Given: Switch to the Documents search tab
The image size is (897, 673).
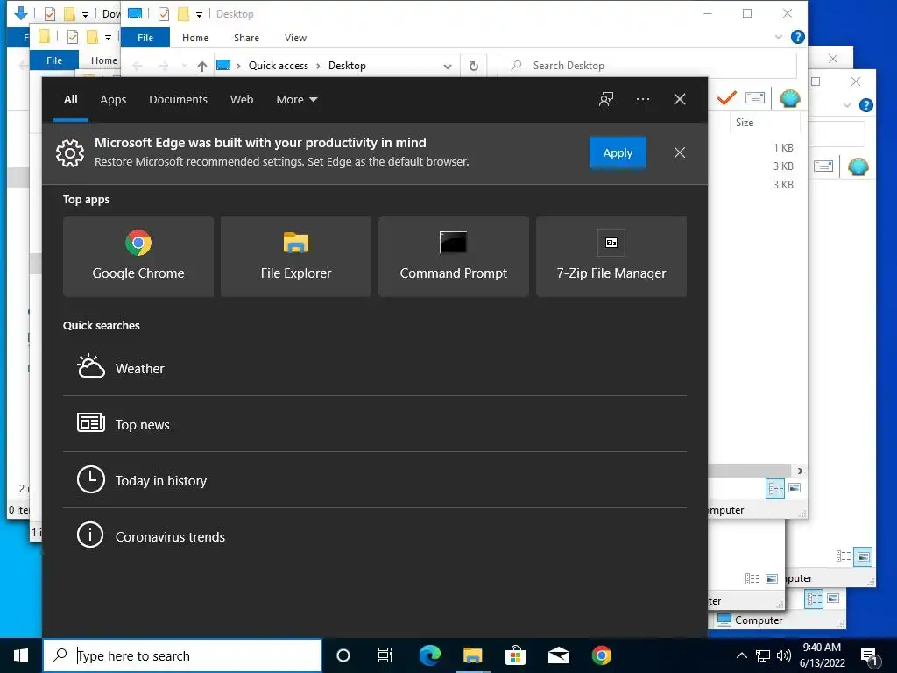Looking at the screenshot, I should click(x=178, y=100).
